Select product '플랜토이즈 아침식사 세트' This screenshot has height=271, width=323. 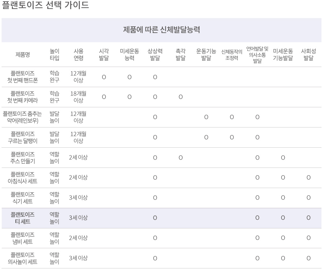pyautogui.click(x=23, y=177)
